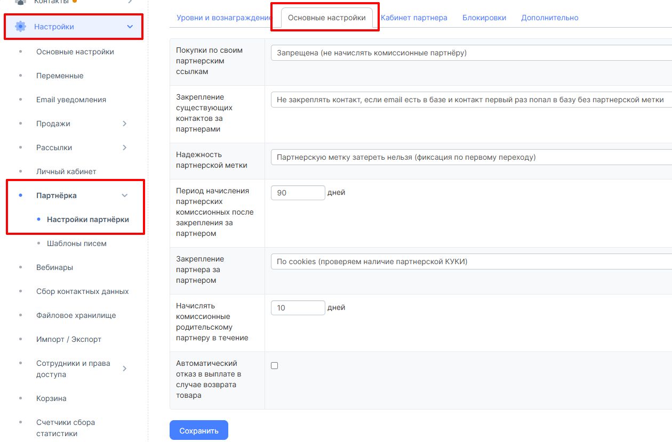672x442 pixels.
Task: Open Шаблоны писем item
Action: (x=77, y=243)
